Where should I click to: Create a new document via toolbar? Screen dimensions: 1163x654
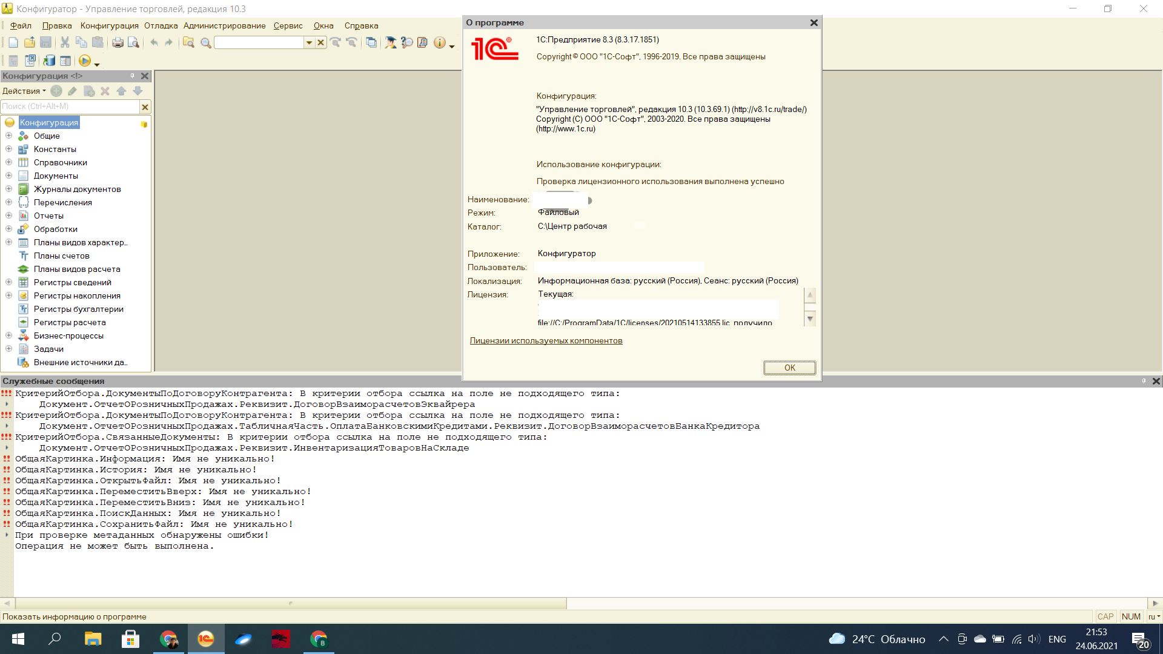(x=13, y=42)
